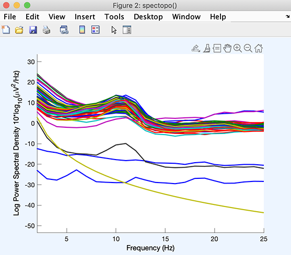Click the New Figure toolbar icon

[x=6, y=30]
